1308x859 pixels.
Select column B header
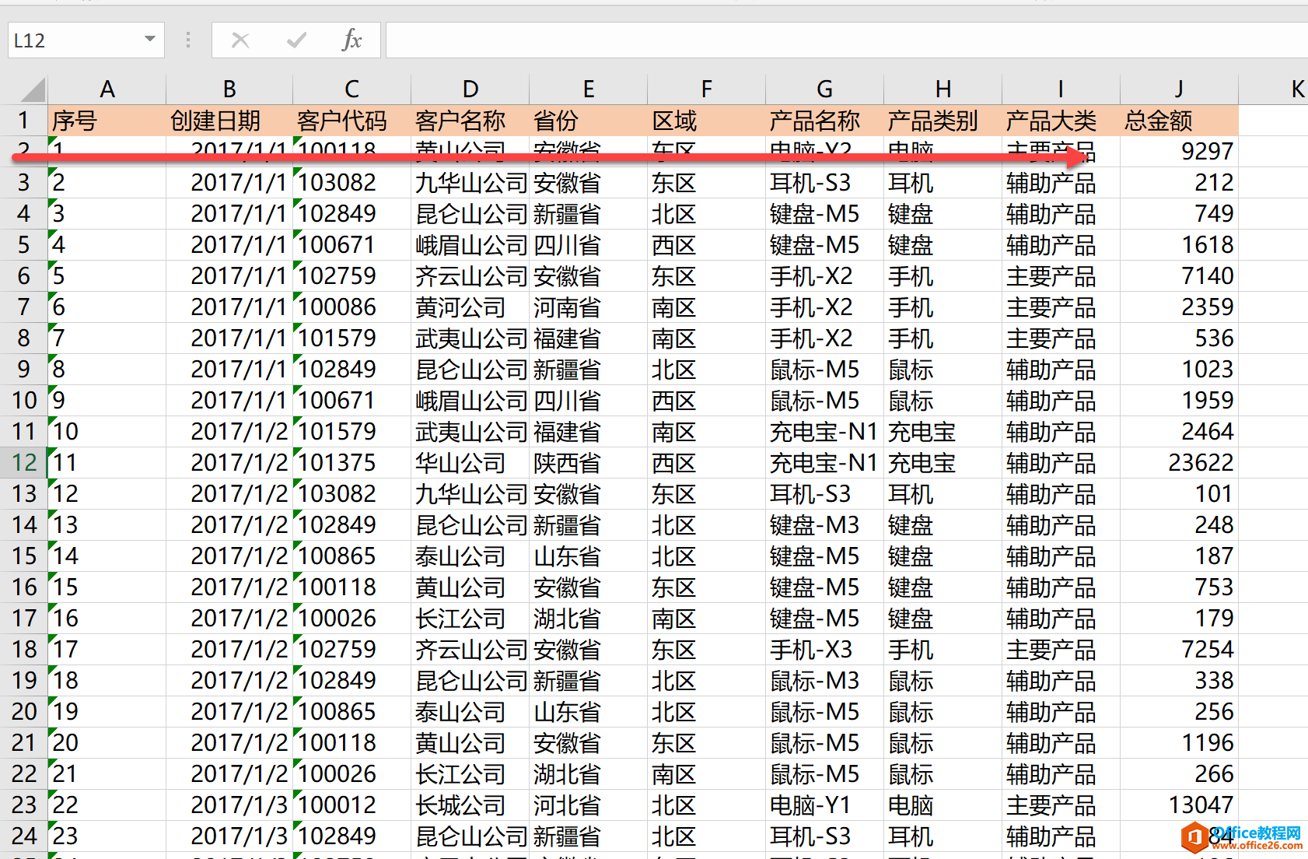point(229,89)
